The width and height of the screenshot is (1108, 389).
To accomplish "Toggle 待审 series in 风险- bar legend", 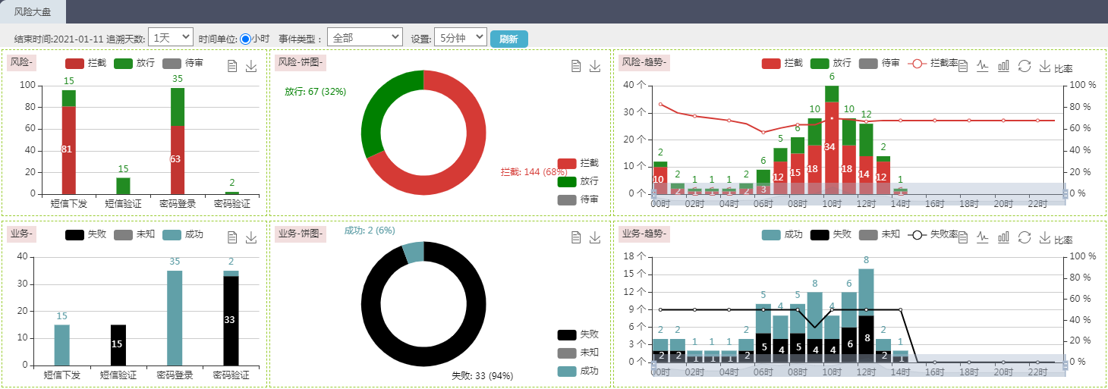I will [x=183, y=63].
